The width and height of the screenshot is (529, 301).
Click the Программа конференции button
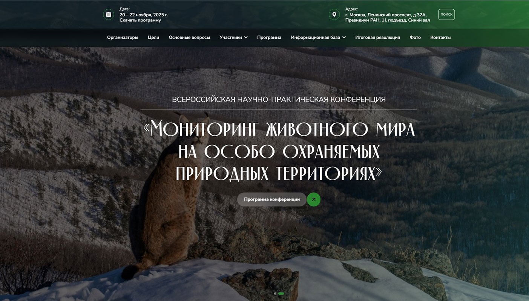coord(272,199)
